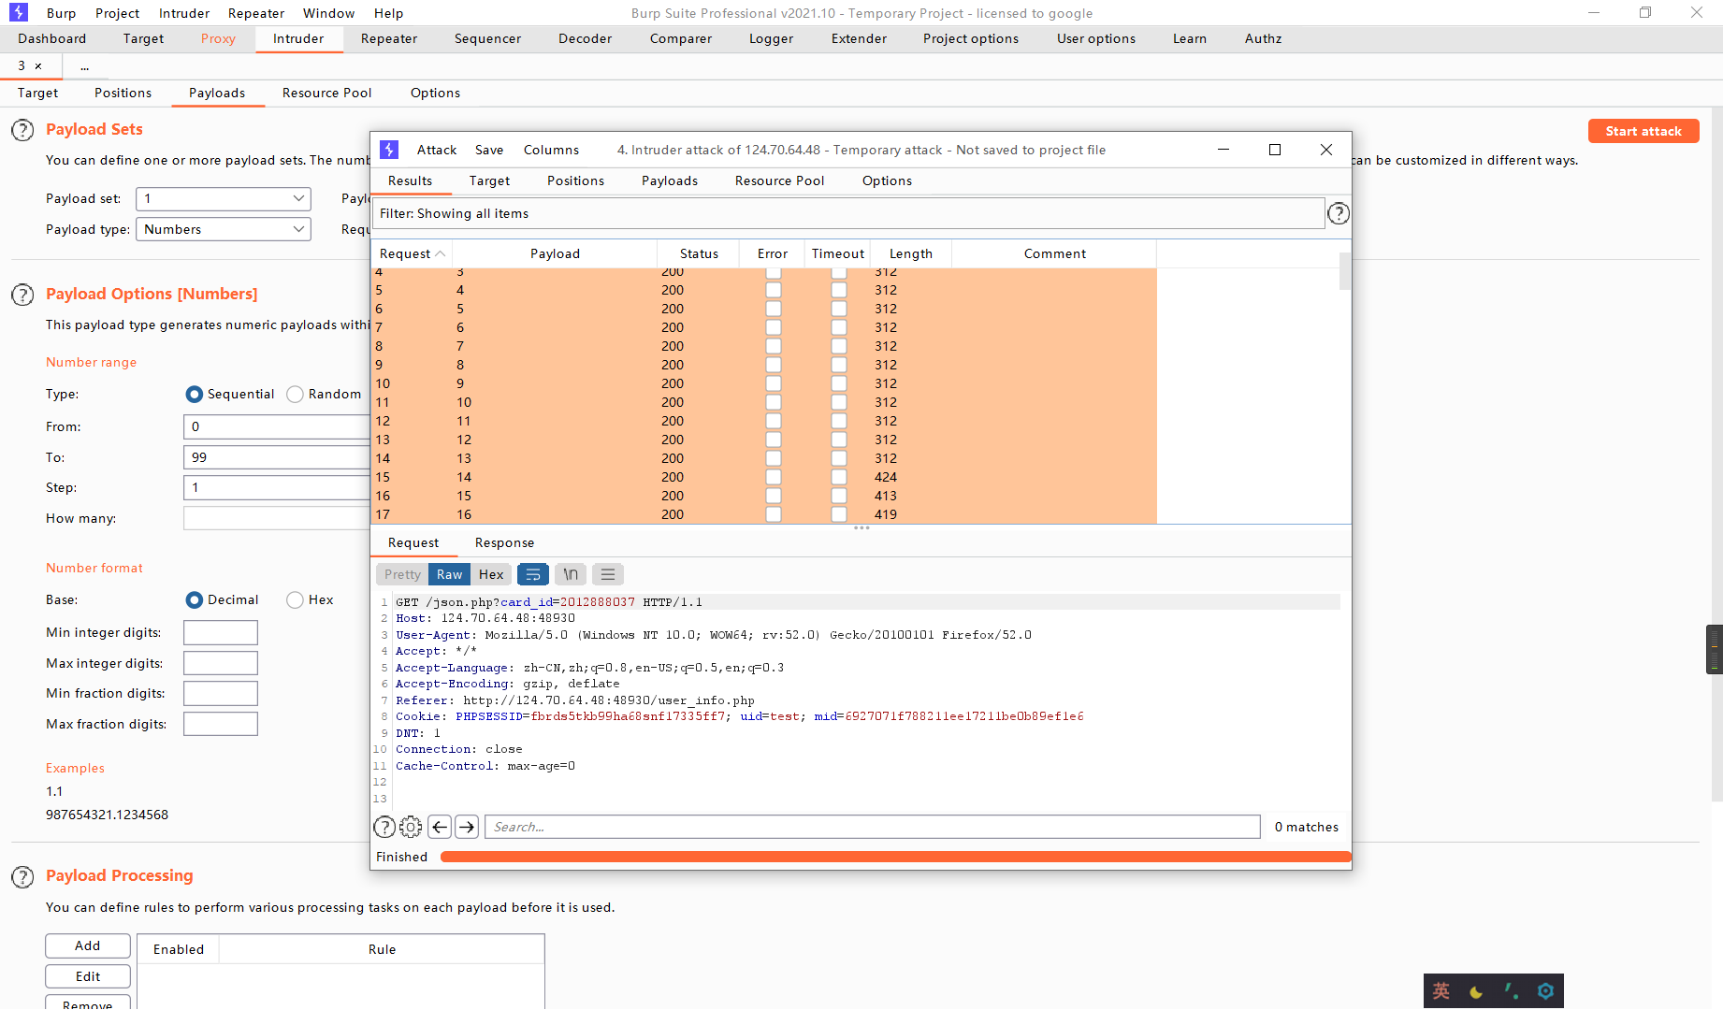
Task: Open help from the question mark icon near search
Action: pos(384,827)
